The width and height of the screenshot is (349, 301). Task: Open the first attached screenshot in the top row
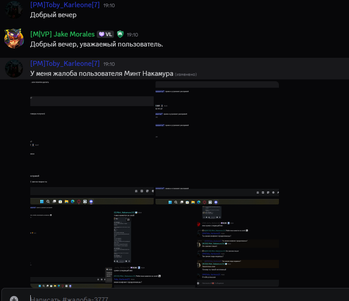coord(92,143)
